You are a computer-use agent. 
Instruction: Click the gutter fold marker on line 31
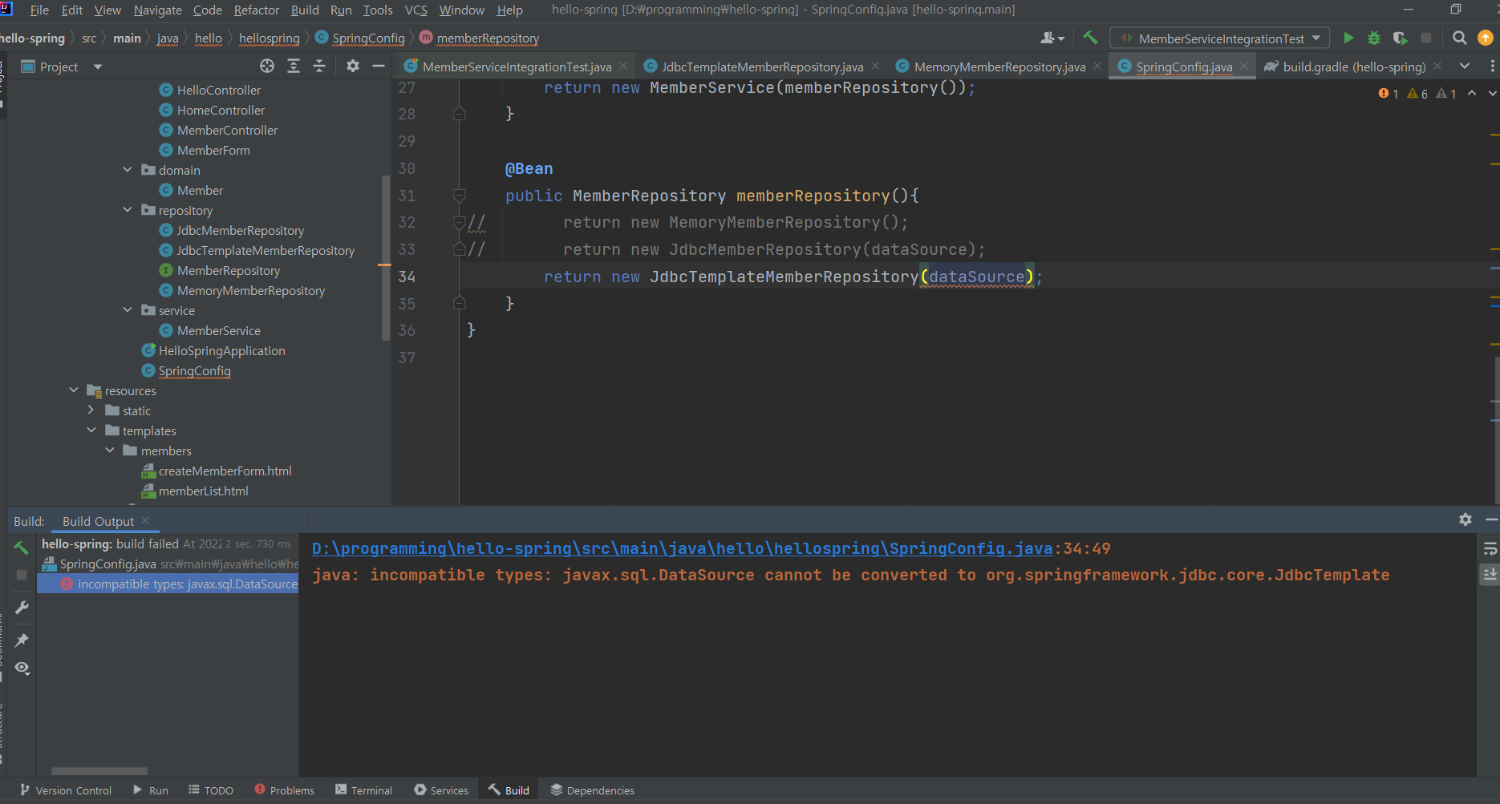click(x=460, y=195)
